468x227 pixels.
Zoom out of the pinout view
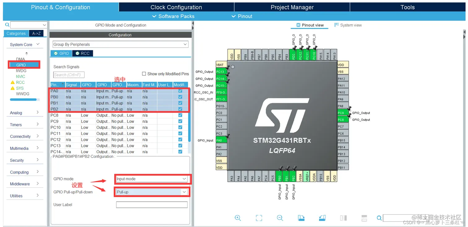click(280, 218)
